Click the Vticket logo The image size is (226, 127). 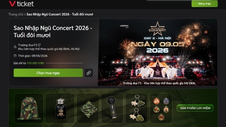21,4
